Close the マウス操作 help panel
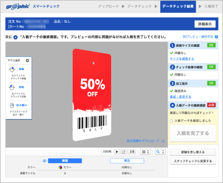 pos(28,61)
